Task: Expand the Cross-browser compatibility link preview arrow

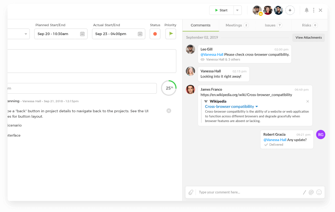Action: pyautogui.click(x=257, y=107)
